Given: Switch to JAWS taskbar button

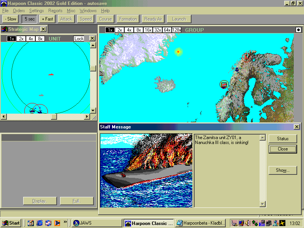Looking at the screenshot, I should pyautogui.click(x=97, y=223).
